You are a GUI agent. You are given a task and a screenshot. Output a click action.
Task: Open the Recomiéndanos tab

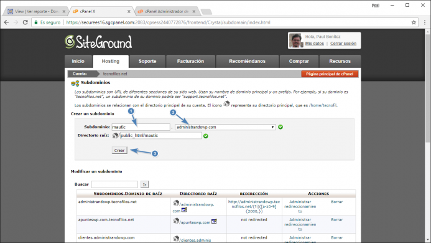click(x=247, y=61)
